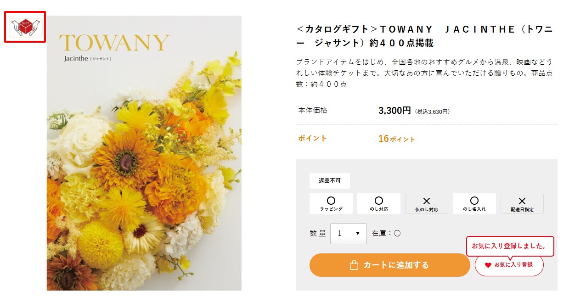Click the red GIFT box hands icon
Image resolution: width=569 pixels, height=297 pixels.
tap(25, 27)
